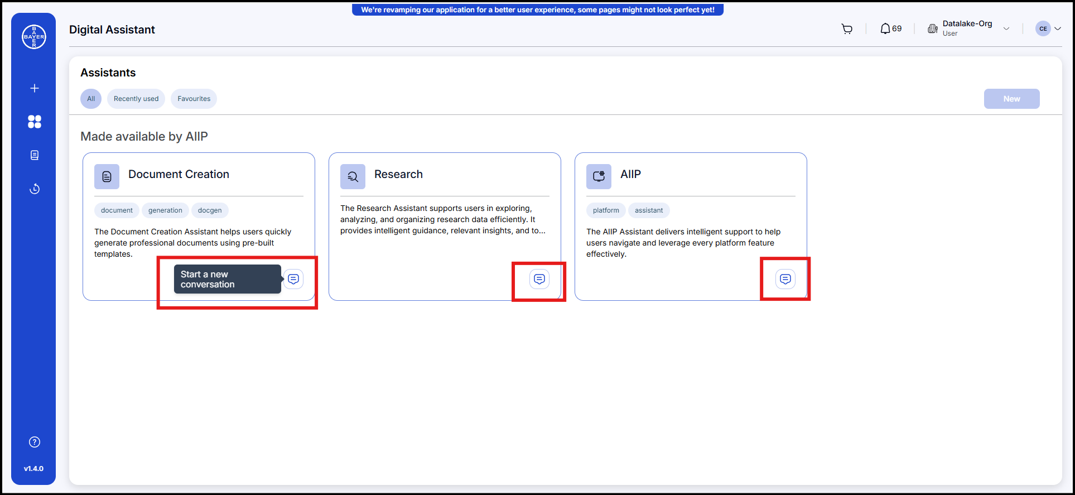Open the help question mark icon
Image resolution: width=1075 pixels, height=495 pixels.
[x=35, y=442]
